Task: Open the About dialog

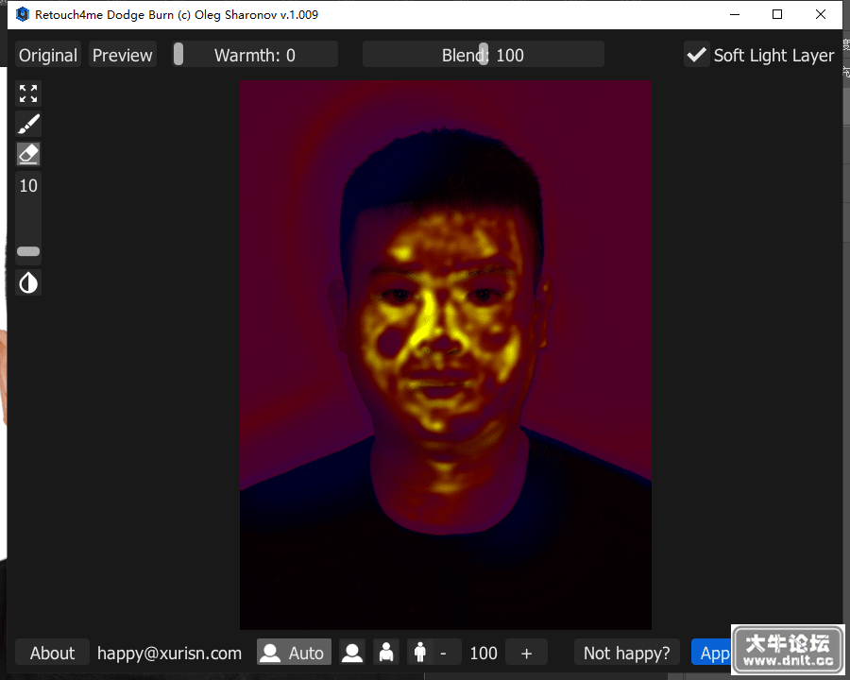Action: click(52, 653)
